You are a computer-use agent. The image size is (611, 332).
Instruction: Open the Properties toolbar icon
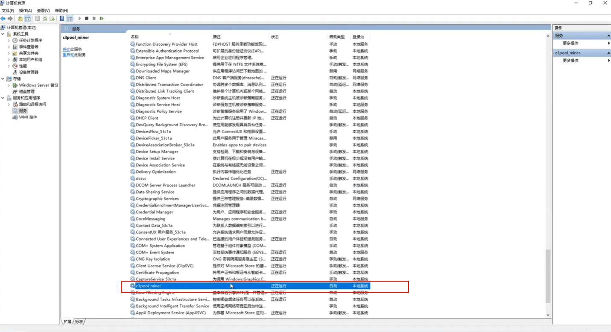(37, 18)
